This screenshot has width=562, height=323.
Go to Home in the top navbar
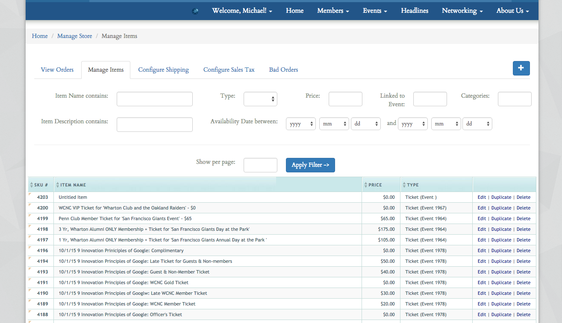(294, 11)
